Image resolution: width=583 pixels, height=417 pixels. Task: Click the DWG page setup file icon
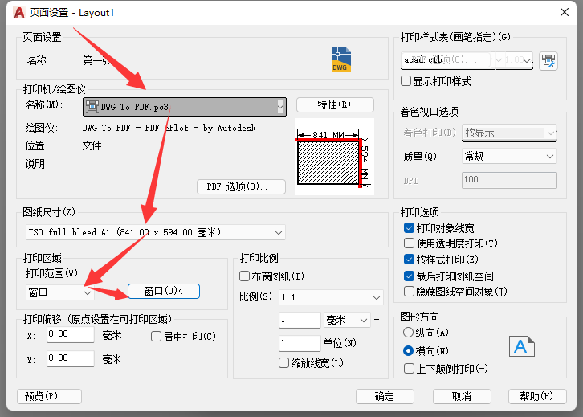[x=341, y=59]
